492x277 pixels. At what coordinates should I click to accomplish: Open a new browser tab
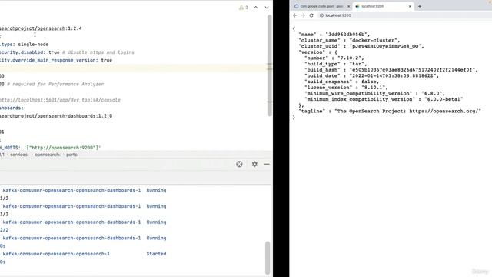click(x=420, y=6)
